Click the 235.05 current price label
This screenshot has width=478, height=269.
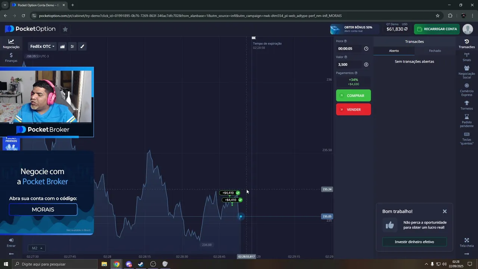coord(327,216)
